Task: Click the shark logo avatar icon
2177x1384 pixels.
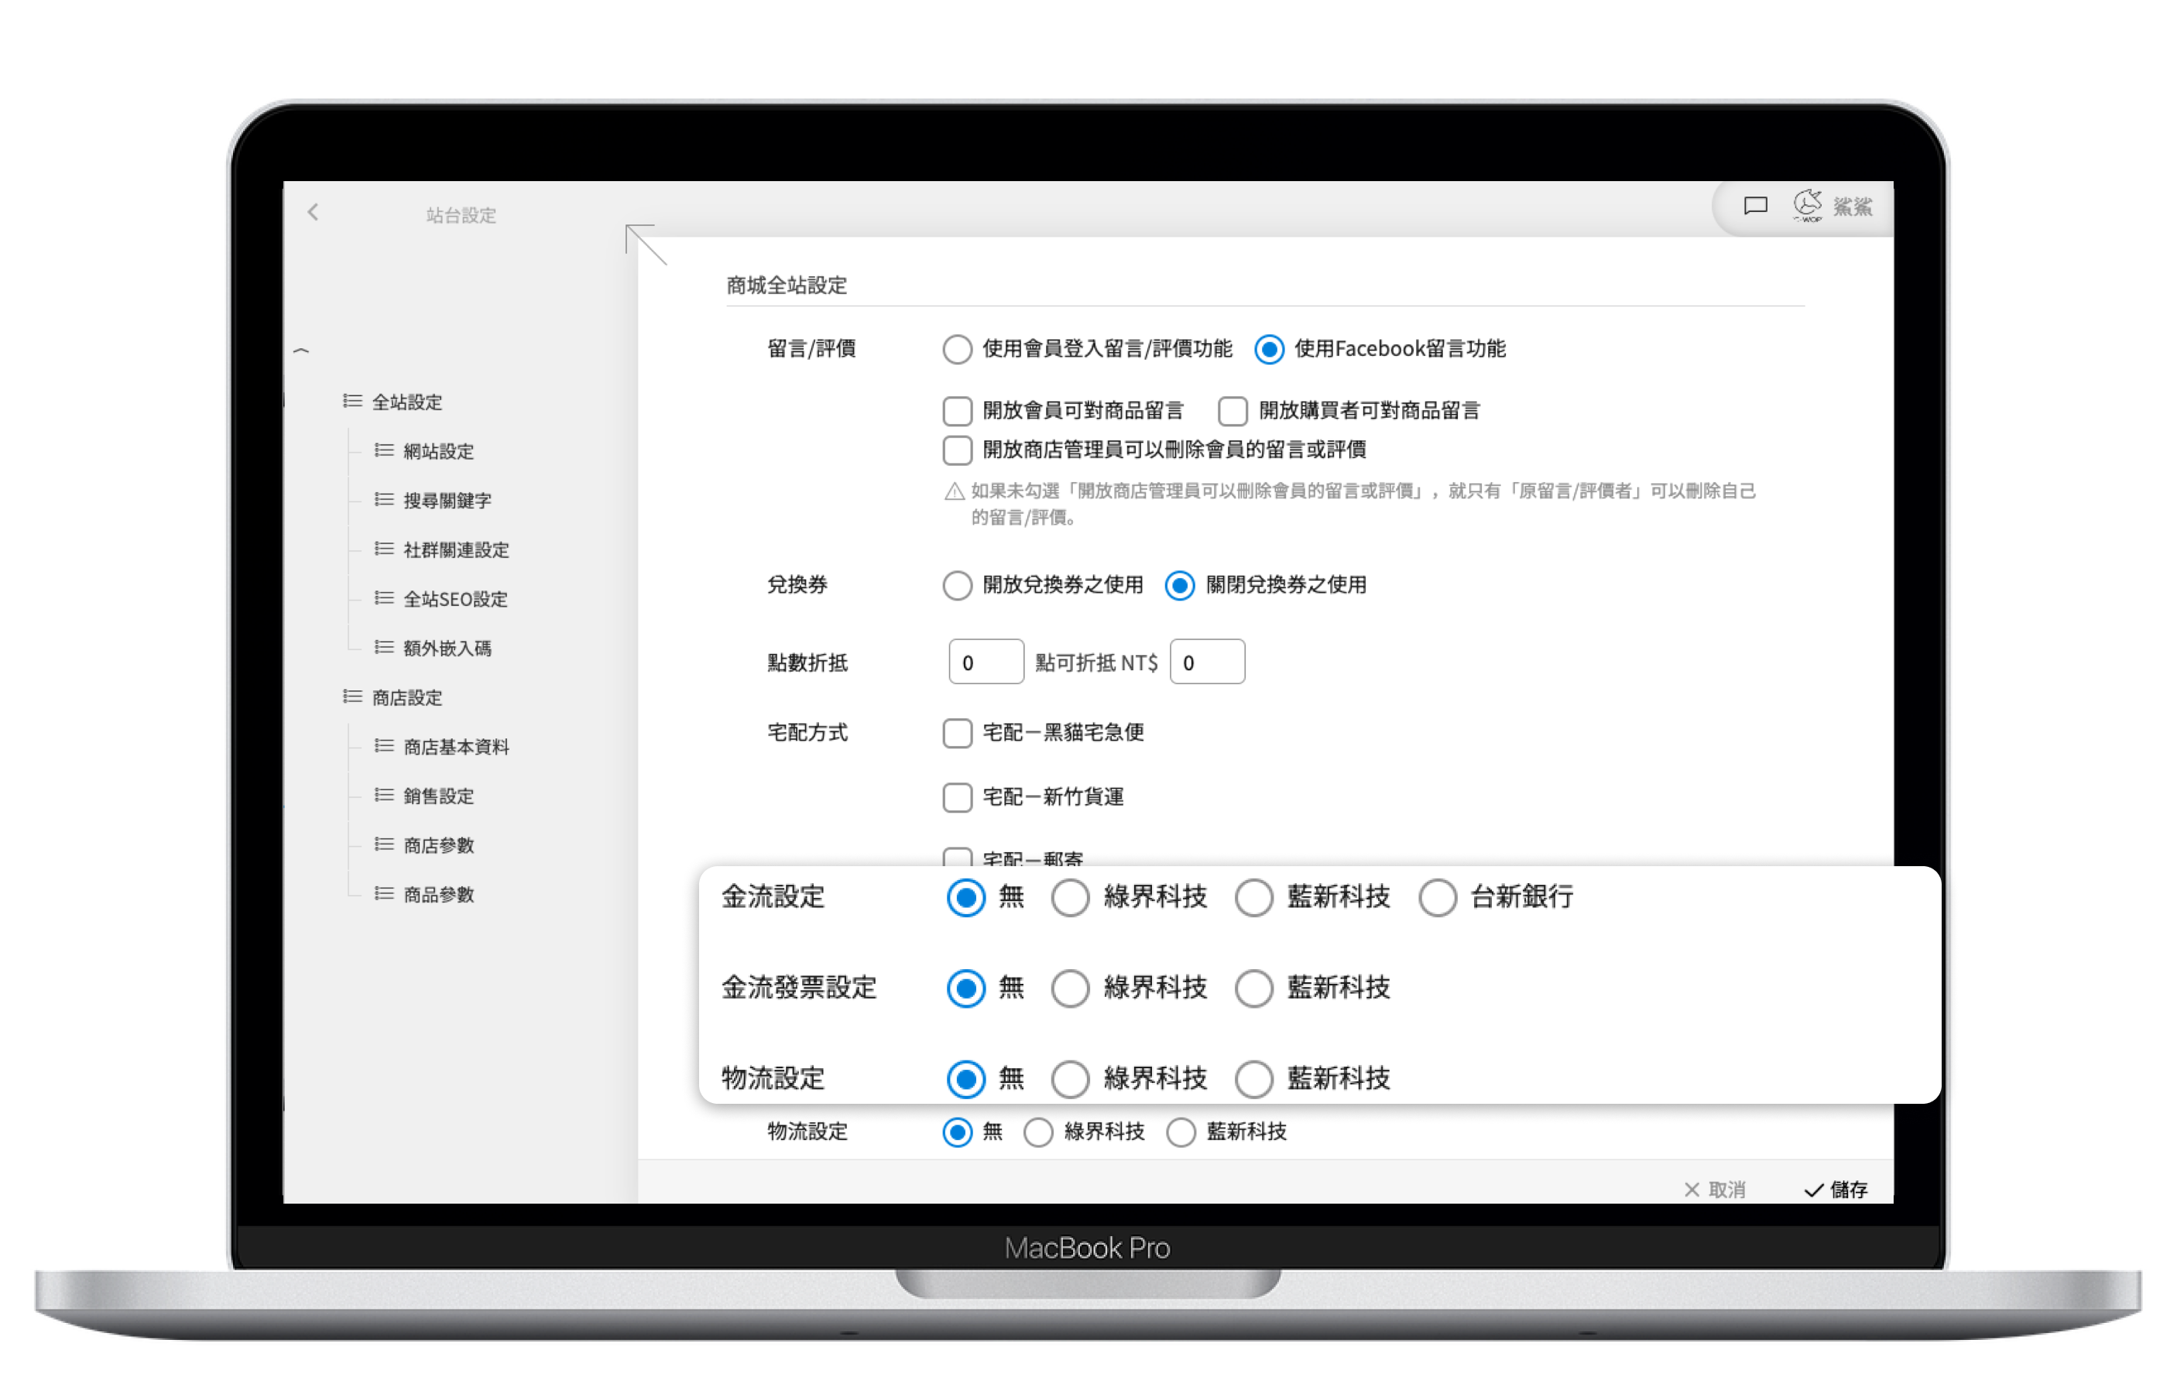Action: (1807, 205)
